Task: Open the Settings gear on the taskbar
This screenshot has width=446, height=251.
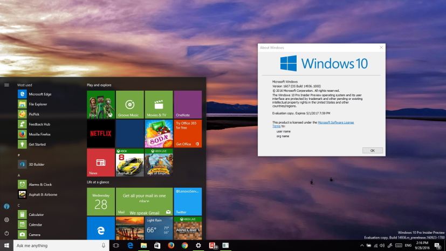Action: (x=198, y=245)
